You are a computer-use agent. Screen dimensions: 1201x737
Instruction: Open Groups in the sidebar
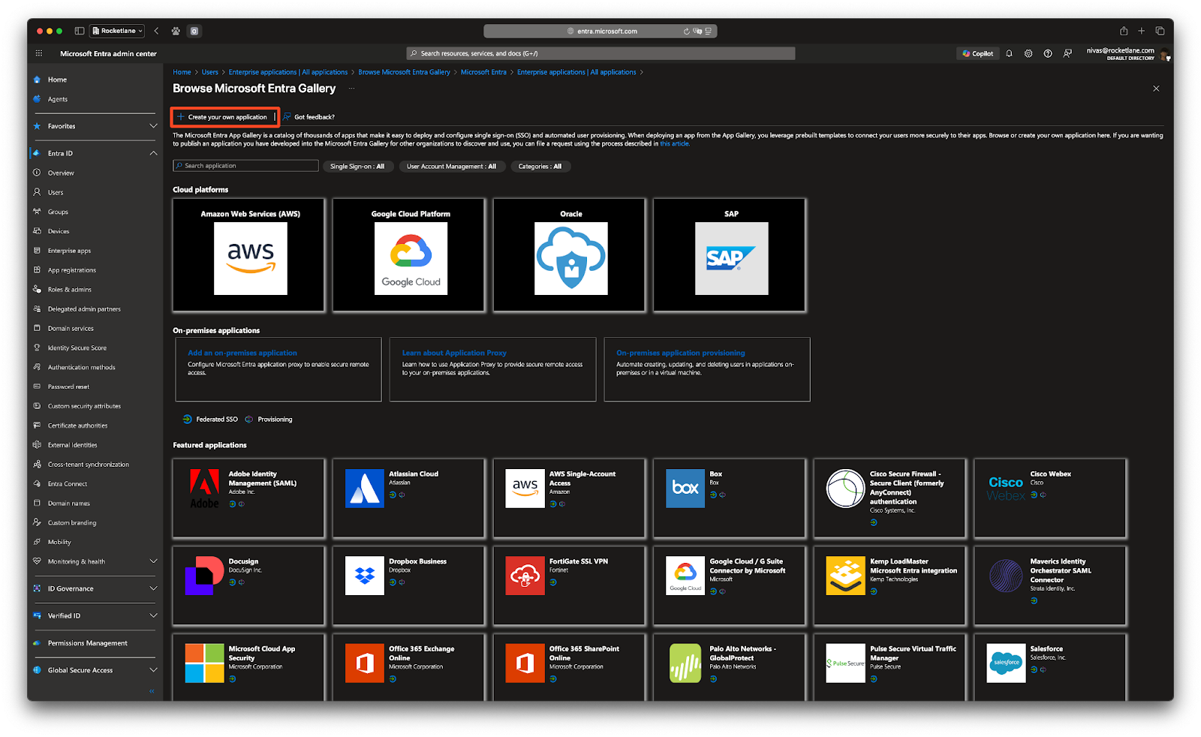click(58, 212)
